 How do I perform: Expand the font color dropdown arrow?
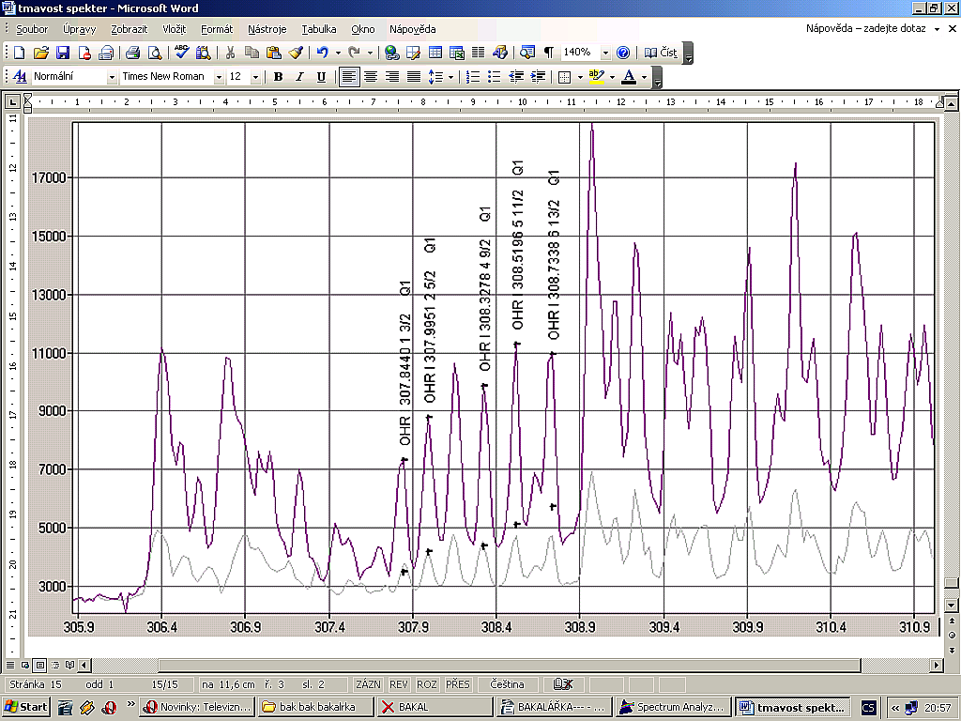(x=644, y=77)
